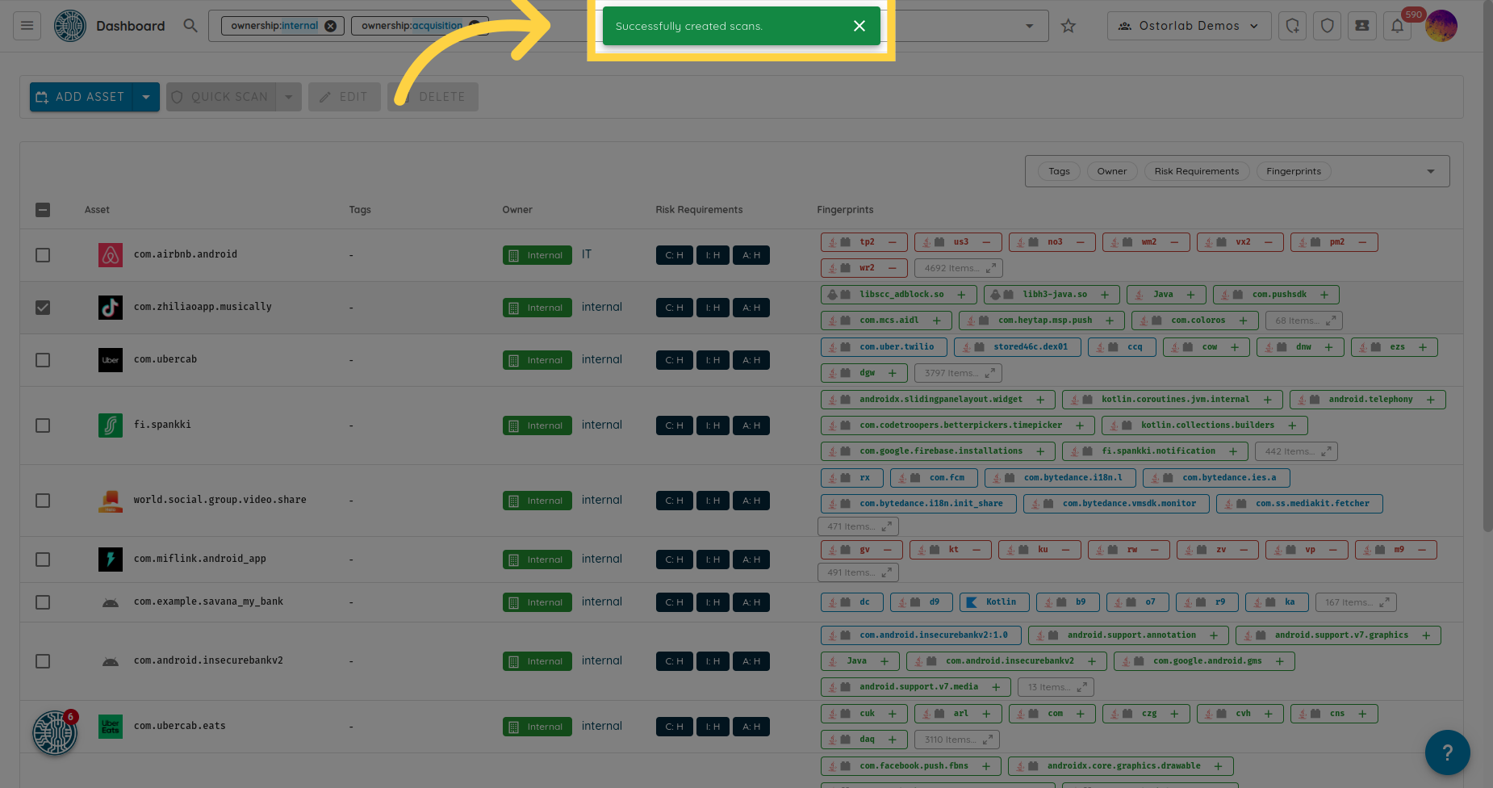Uncheck the com.zhiliaoapp.musically checkbox

[x=43, y=308]
